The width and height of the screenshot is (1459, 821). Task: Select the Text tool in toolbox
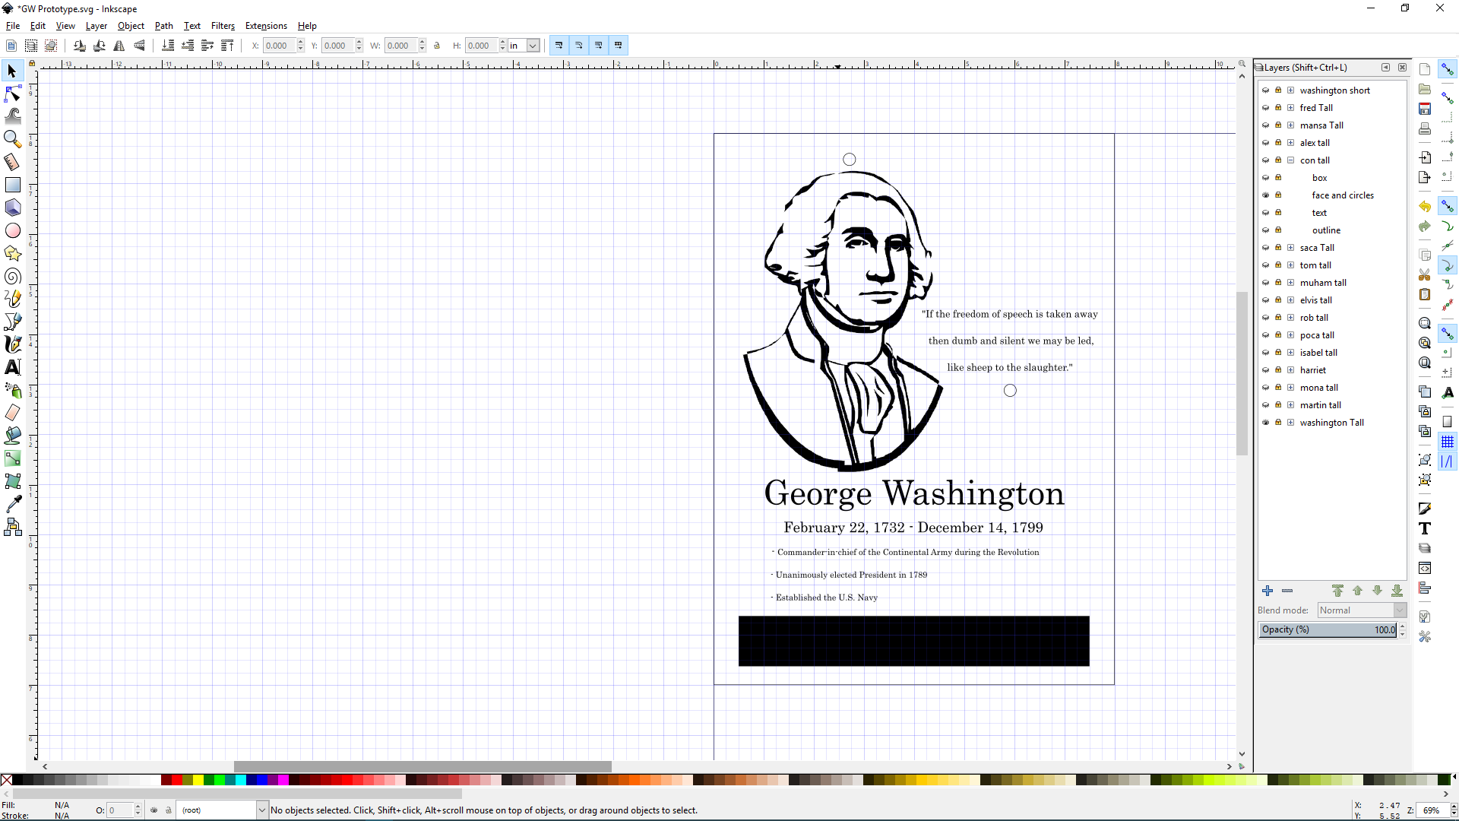(x=13, y=367)
